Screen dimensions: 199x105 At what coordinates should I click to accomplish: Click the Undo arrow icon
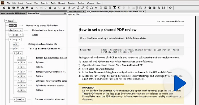pos(55,8)
